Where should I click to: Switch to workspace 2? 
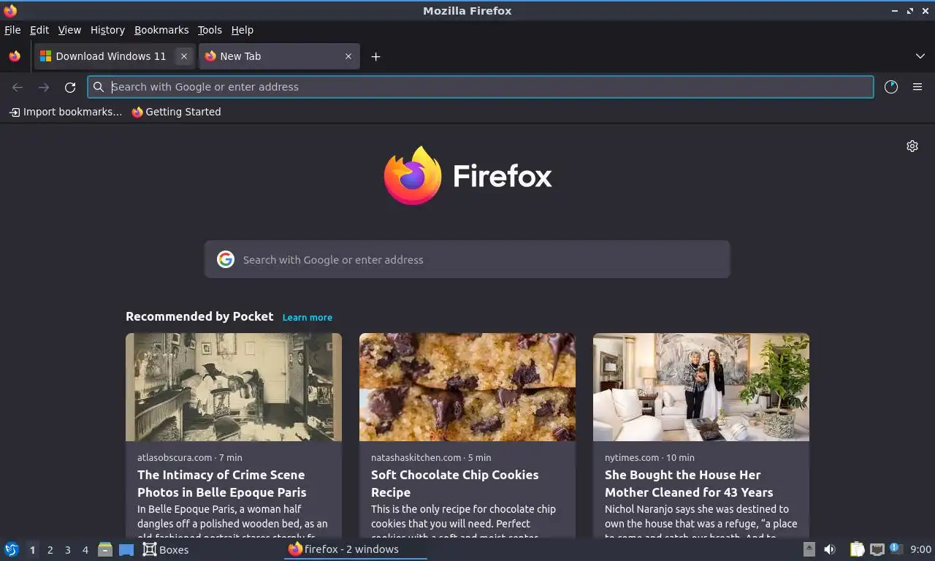point(50,549)
